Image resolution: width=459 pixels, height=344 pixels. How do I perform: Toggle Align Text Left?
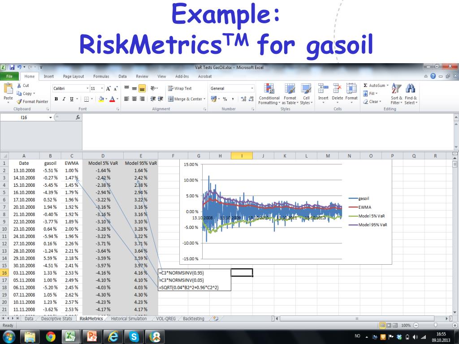click(126, 99)
